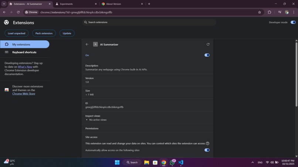Open the Windows Start menu
Image resolution: width=298 pixels, height=167 pixels.
tap(117, 163)
